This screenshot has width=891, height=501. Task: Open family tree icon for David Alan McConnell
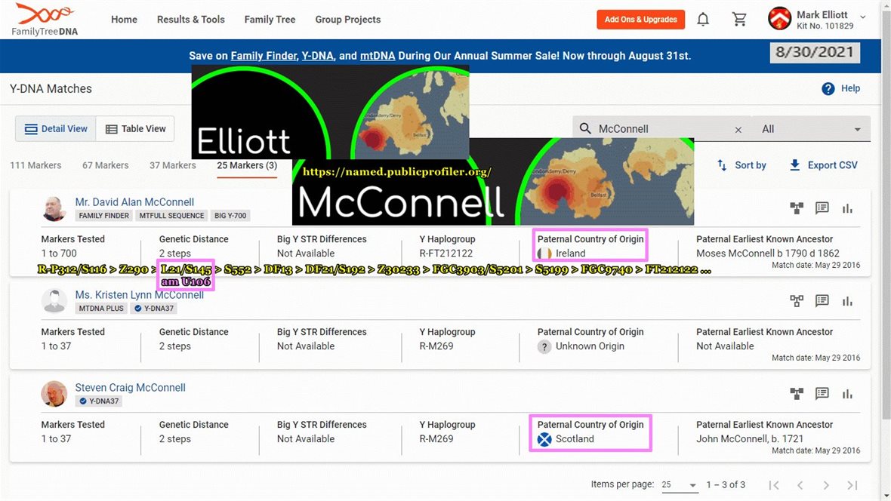point(797,208)
